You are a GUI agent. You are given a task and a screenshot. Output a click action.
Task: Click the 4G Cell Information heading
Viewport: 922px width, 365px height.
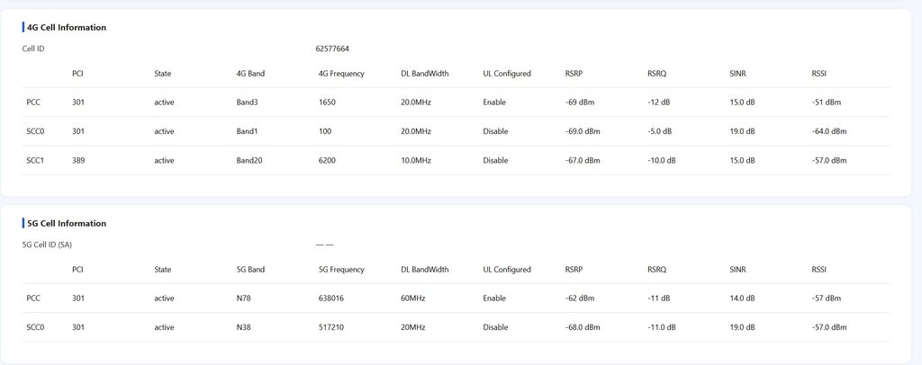(67, 28)
